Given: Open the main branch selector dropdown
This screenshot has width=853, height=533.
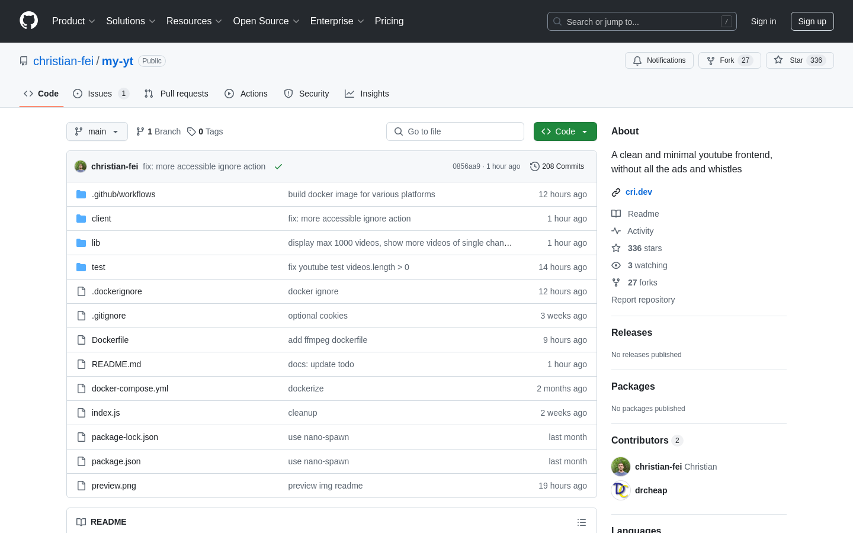Looking at the screenshot, I should (x=97, y=131).
